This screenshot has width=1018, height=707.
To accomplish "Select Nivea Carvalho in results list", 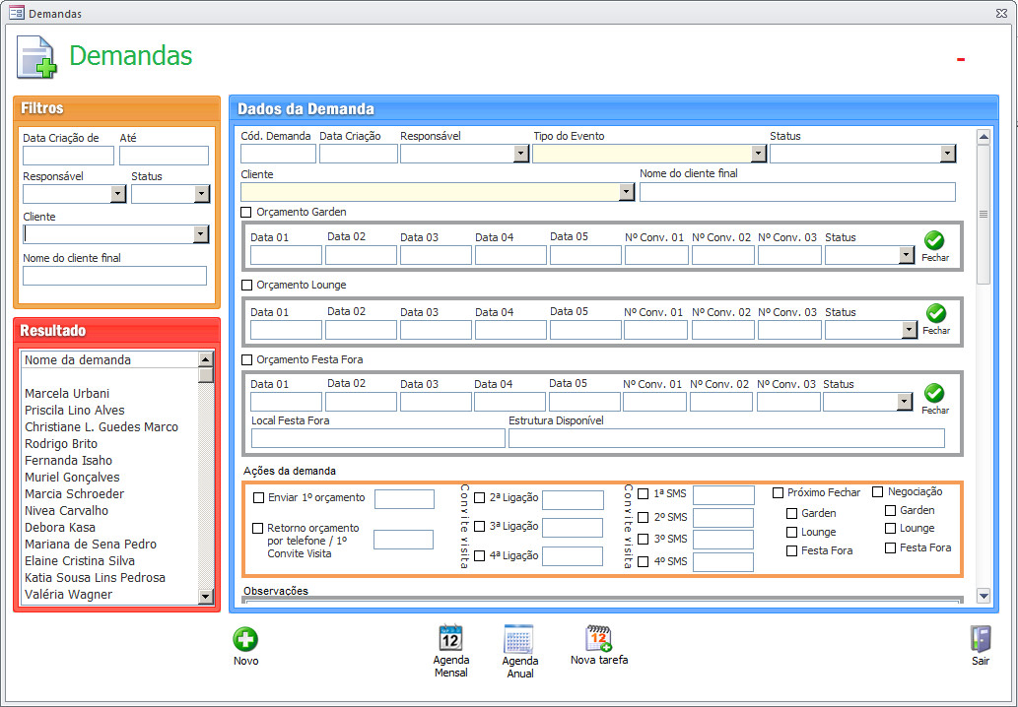I will 66,511.
